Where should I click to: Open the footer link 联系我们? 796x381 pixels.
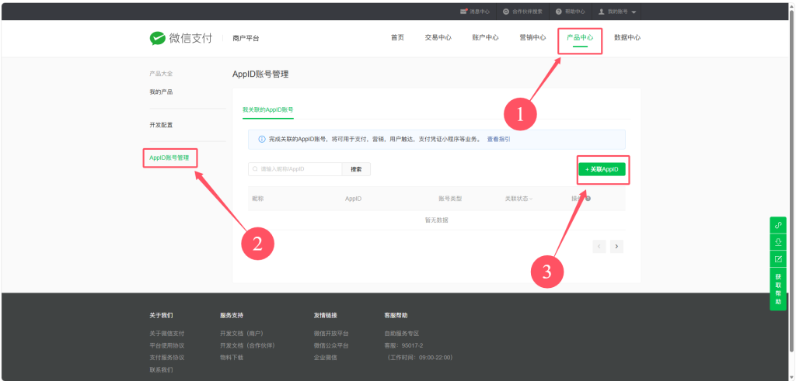[161, 370]
